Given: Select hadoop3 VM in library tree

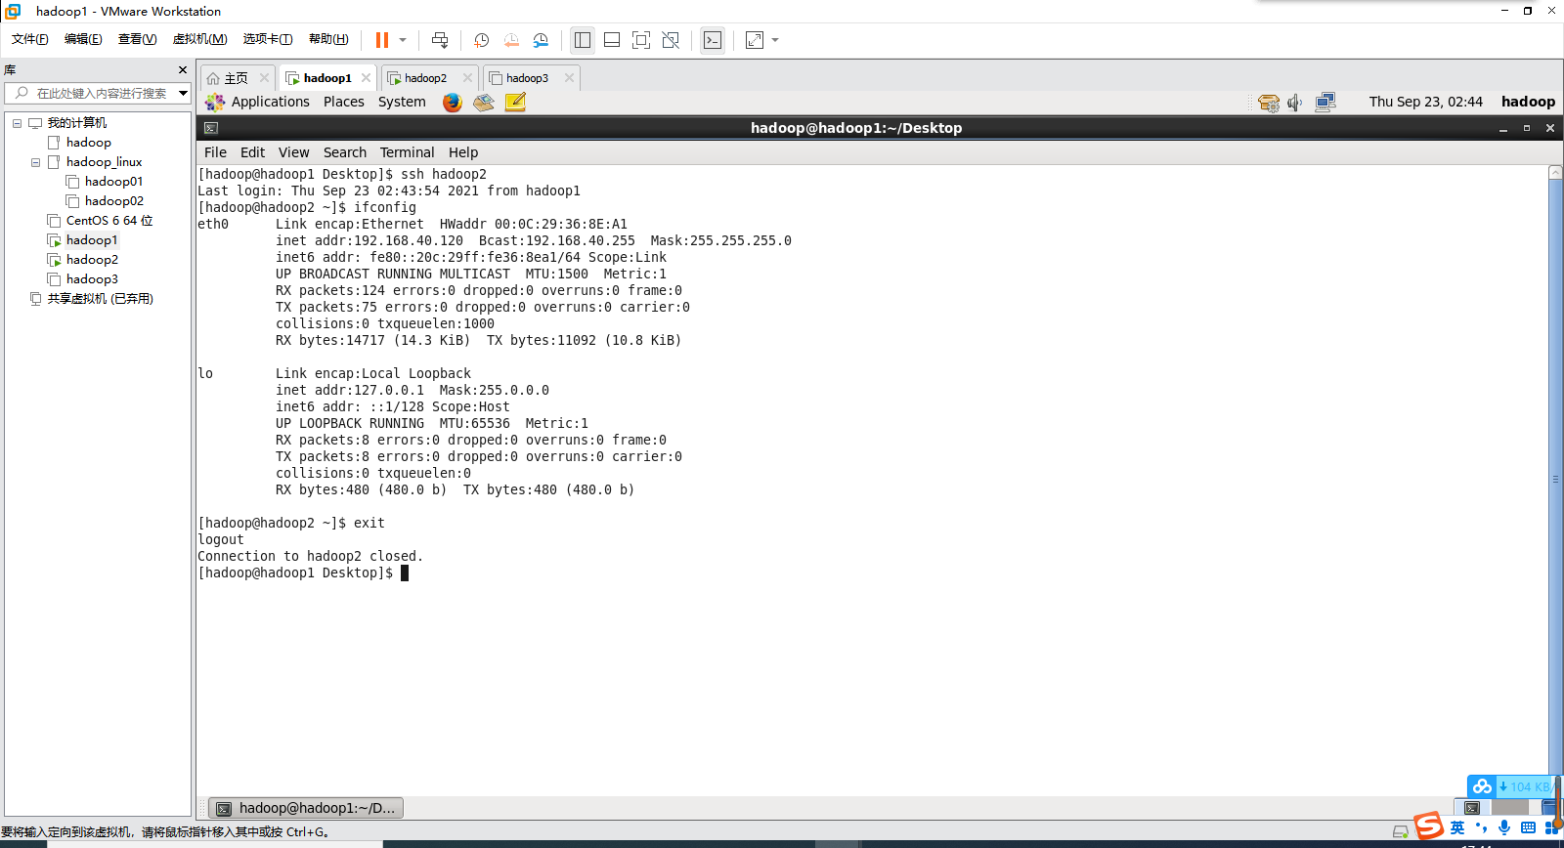Looking at the screenshot, I should pyautogui.click(x=92, y=279).
